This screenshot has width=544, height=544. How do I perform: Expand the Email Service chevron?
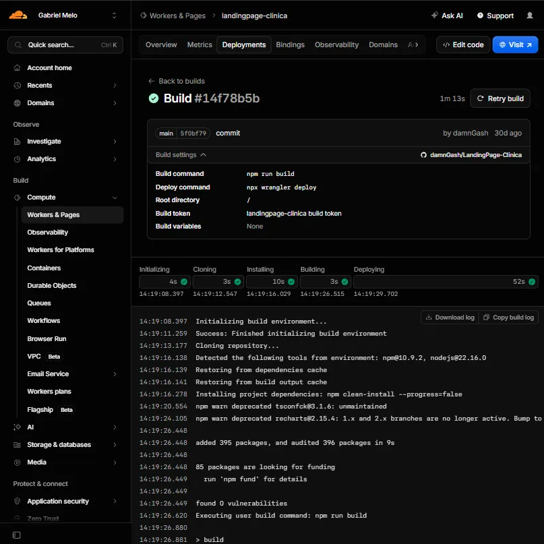(115, 374)
